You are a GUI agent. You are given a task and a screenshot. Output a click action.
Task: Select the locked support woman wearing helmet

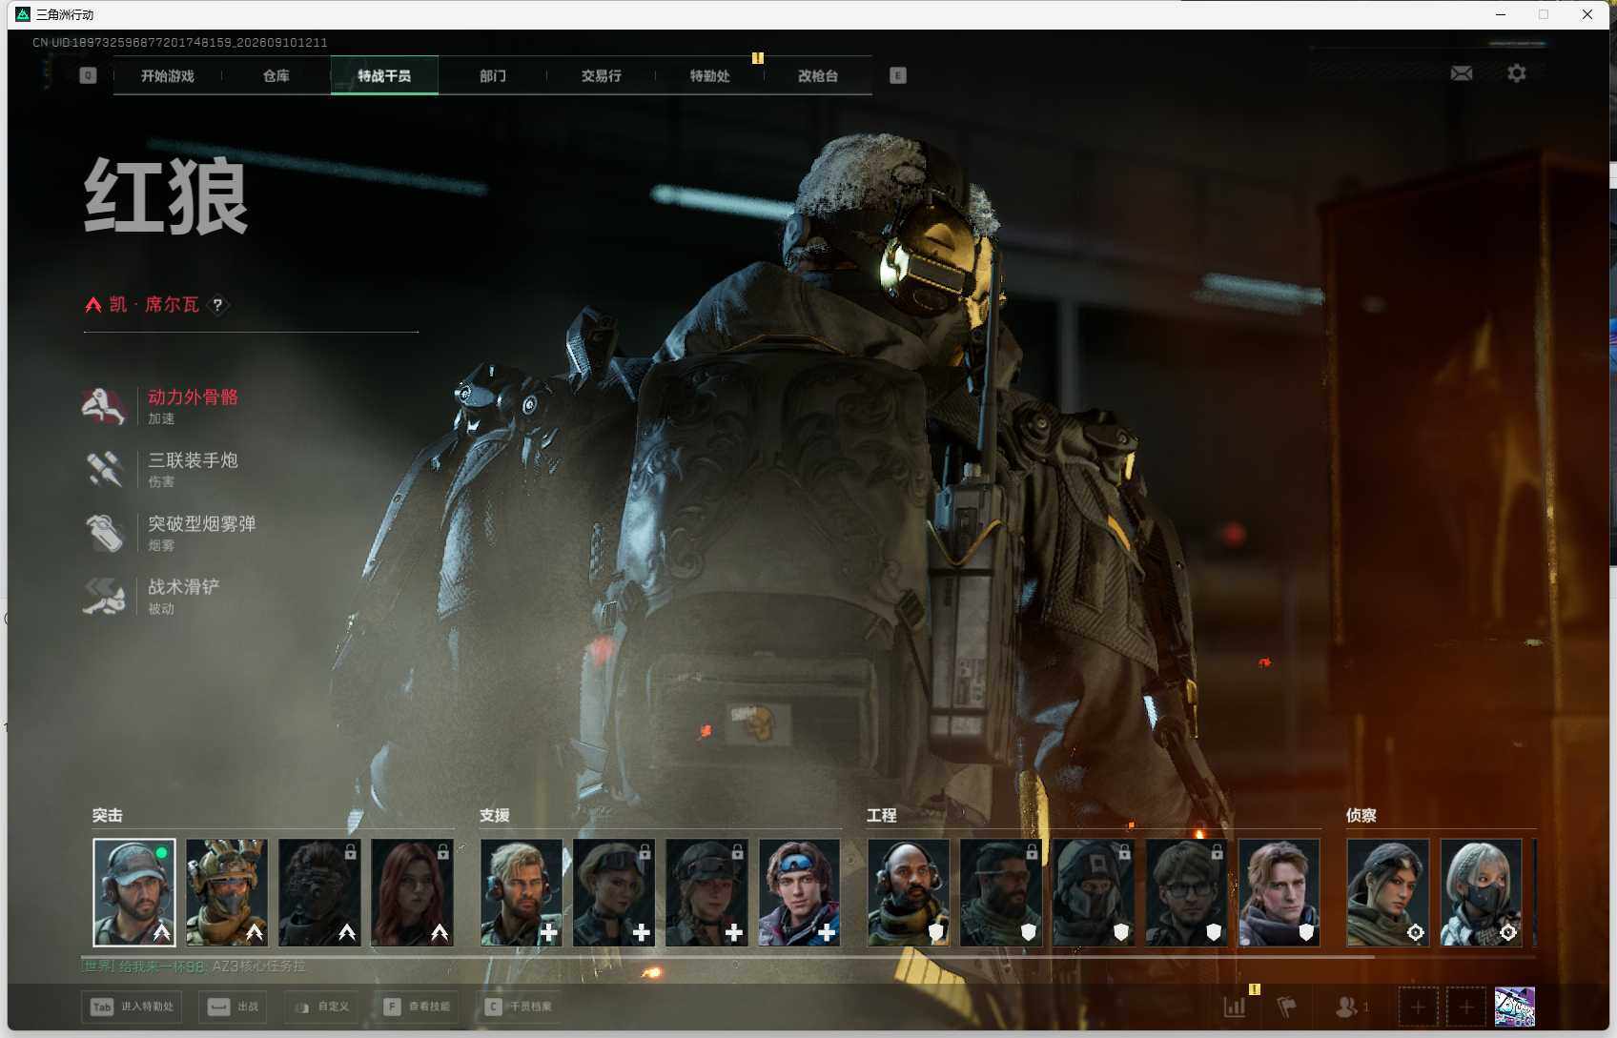(706, 892)
